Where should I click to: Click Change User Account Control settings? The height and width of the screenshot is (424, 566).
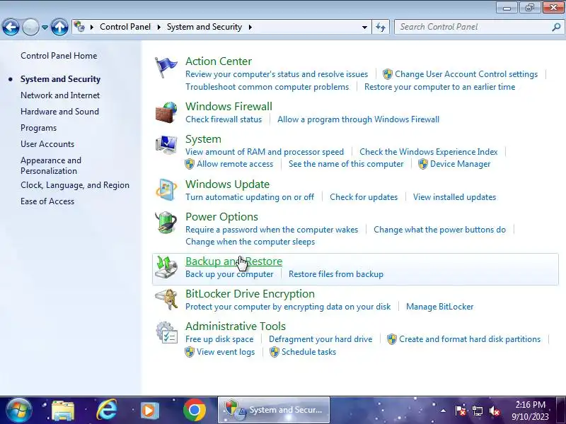pos(466,74)
